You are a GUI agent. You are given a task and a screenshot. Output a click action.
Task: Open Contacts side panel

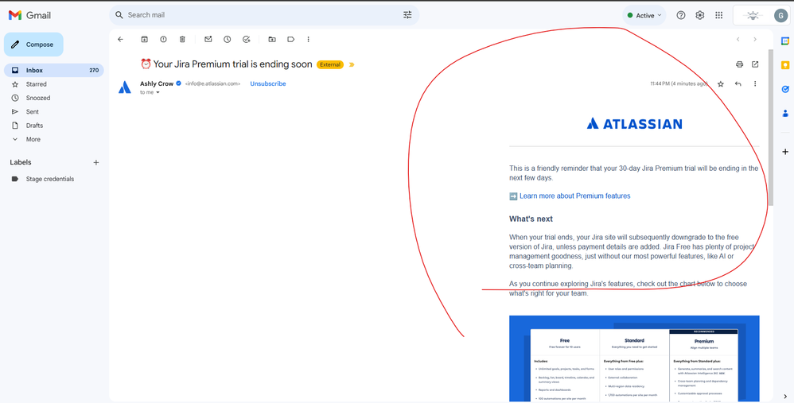[x=785, y=113]
